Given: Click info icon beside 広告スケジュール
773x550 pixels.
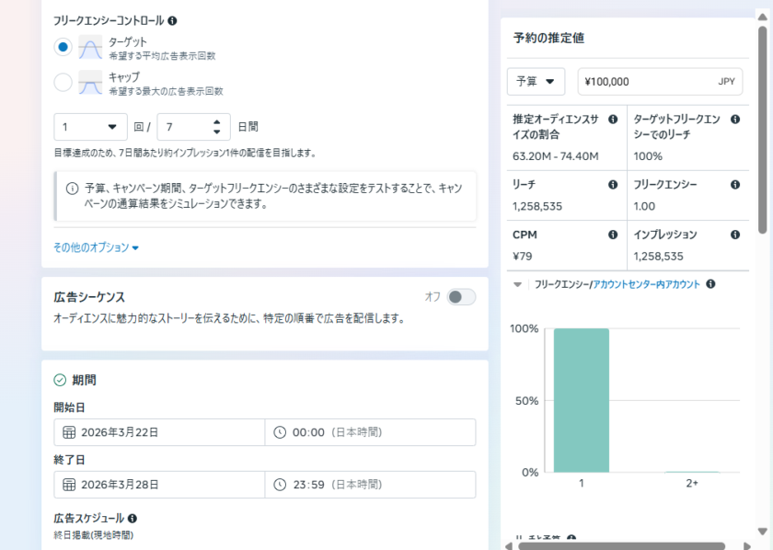Looking at the screenshot, I should pyautogui.click(x=133, y=519).
